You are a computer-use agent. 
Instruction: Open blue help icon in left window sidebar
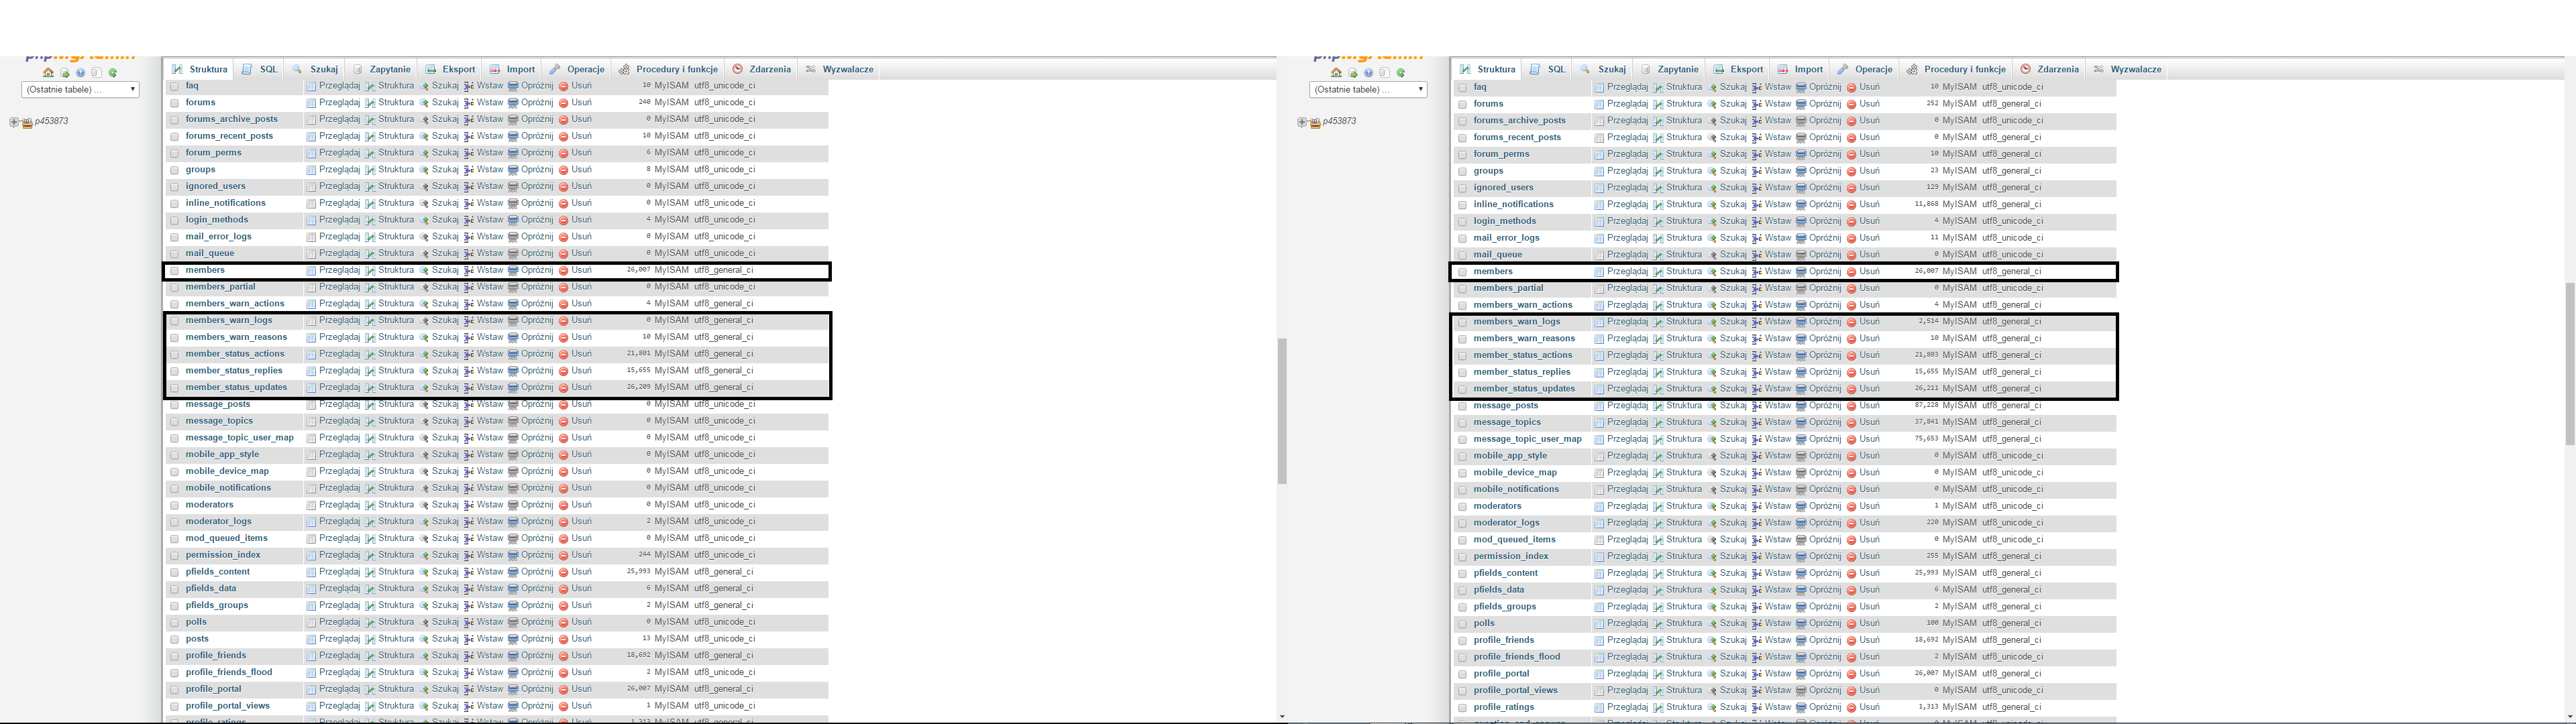(80, 73)
